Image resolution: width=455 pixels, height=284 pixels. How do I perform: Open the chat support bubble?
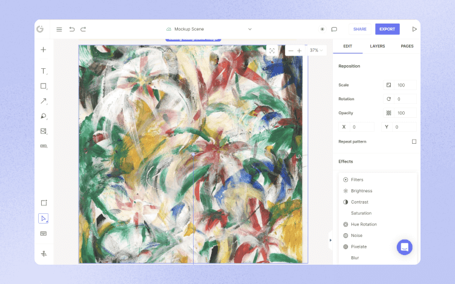coord(405,247)
